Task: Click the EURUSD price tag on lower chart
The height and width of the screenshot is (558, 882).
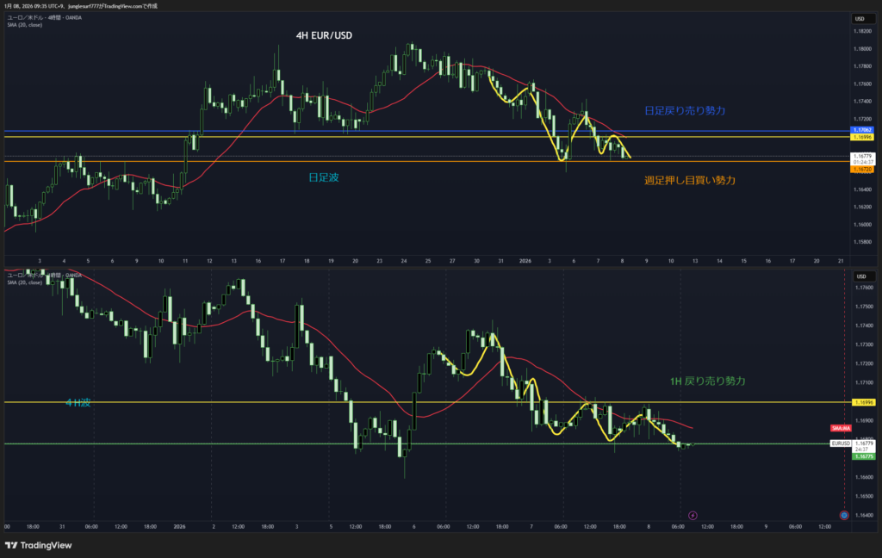Action: tap(841, 443)
